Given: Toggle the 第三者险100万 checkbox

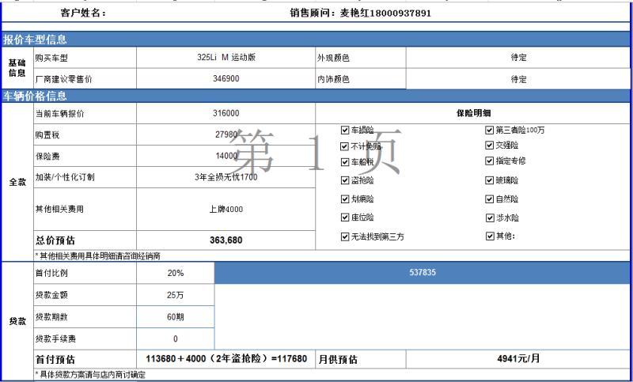Looking at the screenshot, I should click(x=490, y=130).
